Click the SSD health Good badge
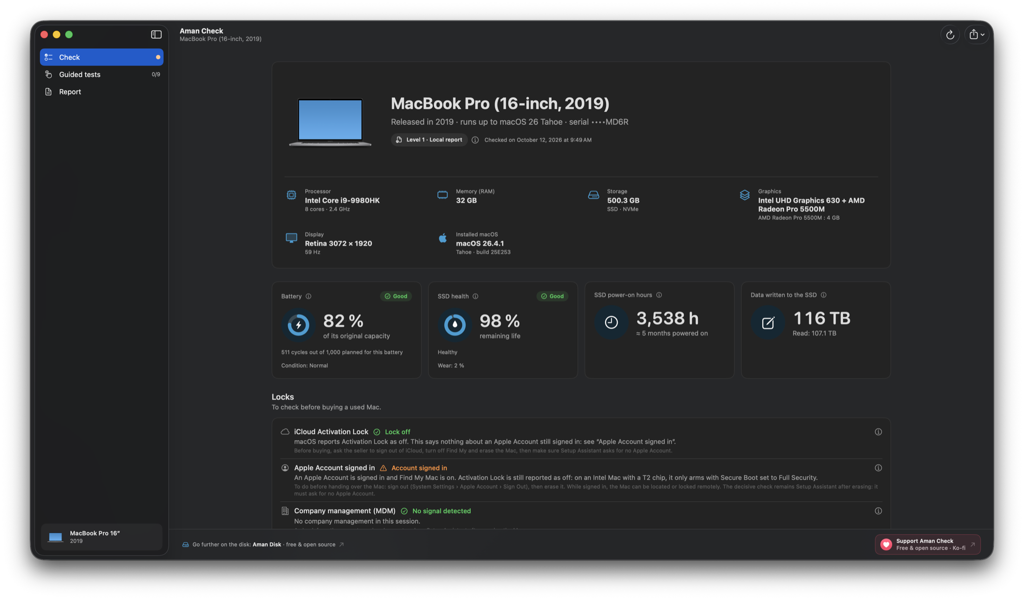 (x=552, y=296)
